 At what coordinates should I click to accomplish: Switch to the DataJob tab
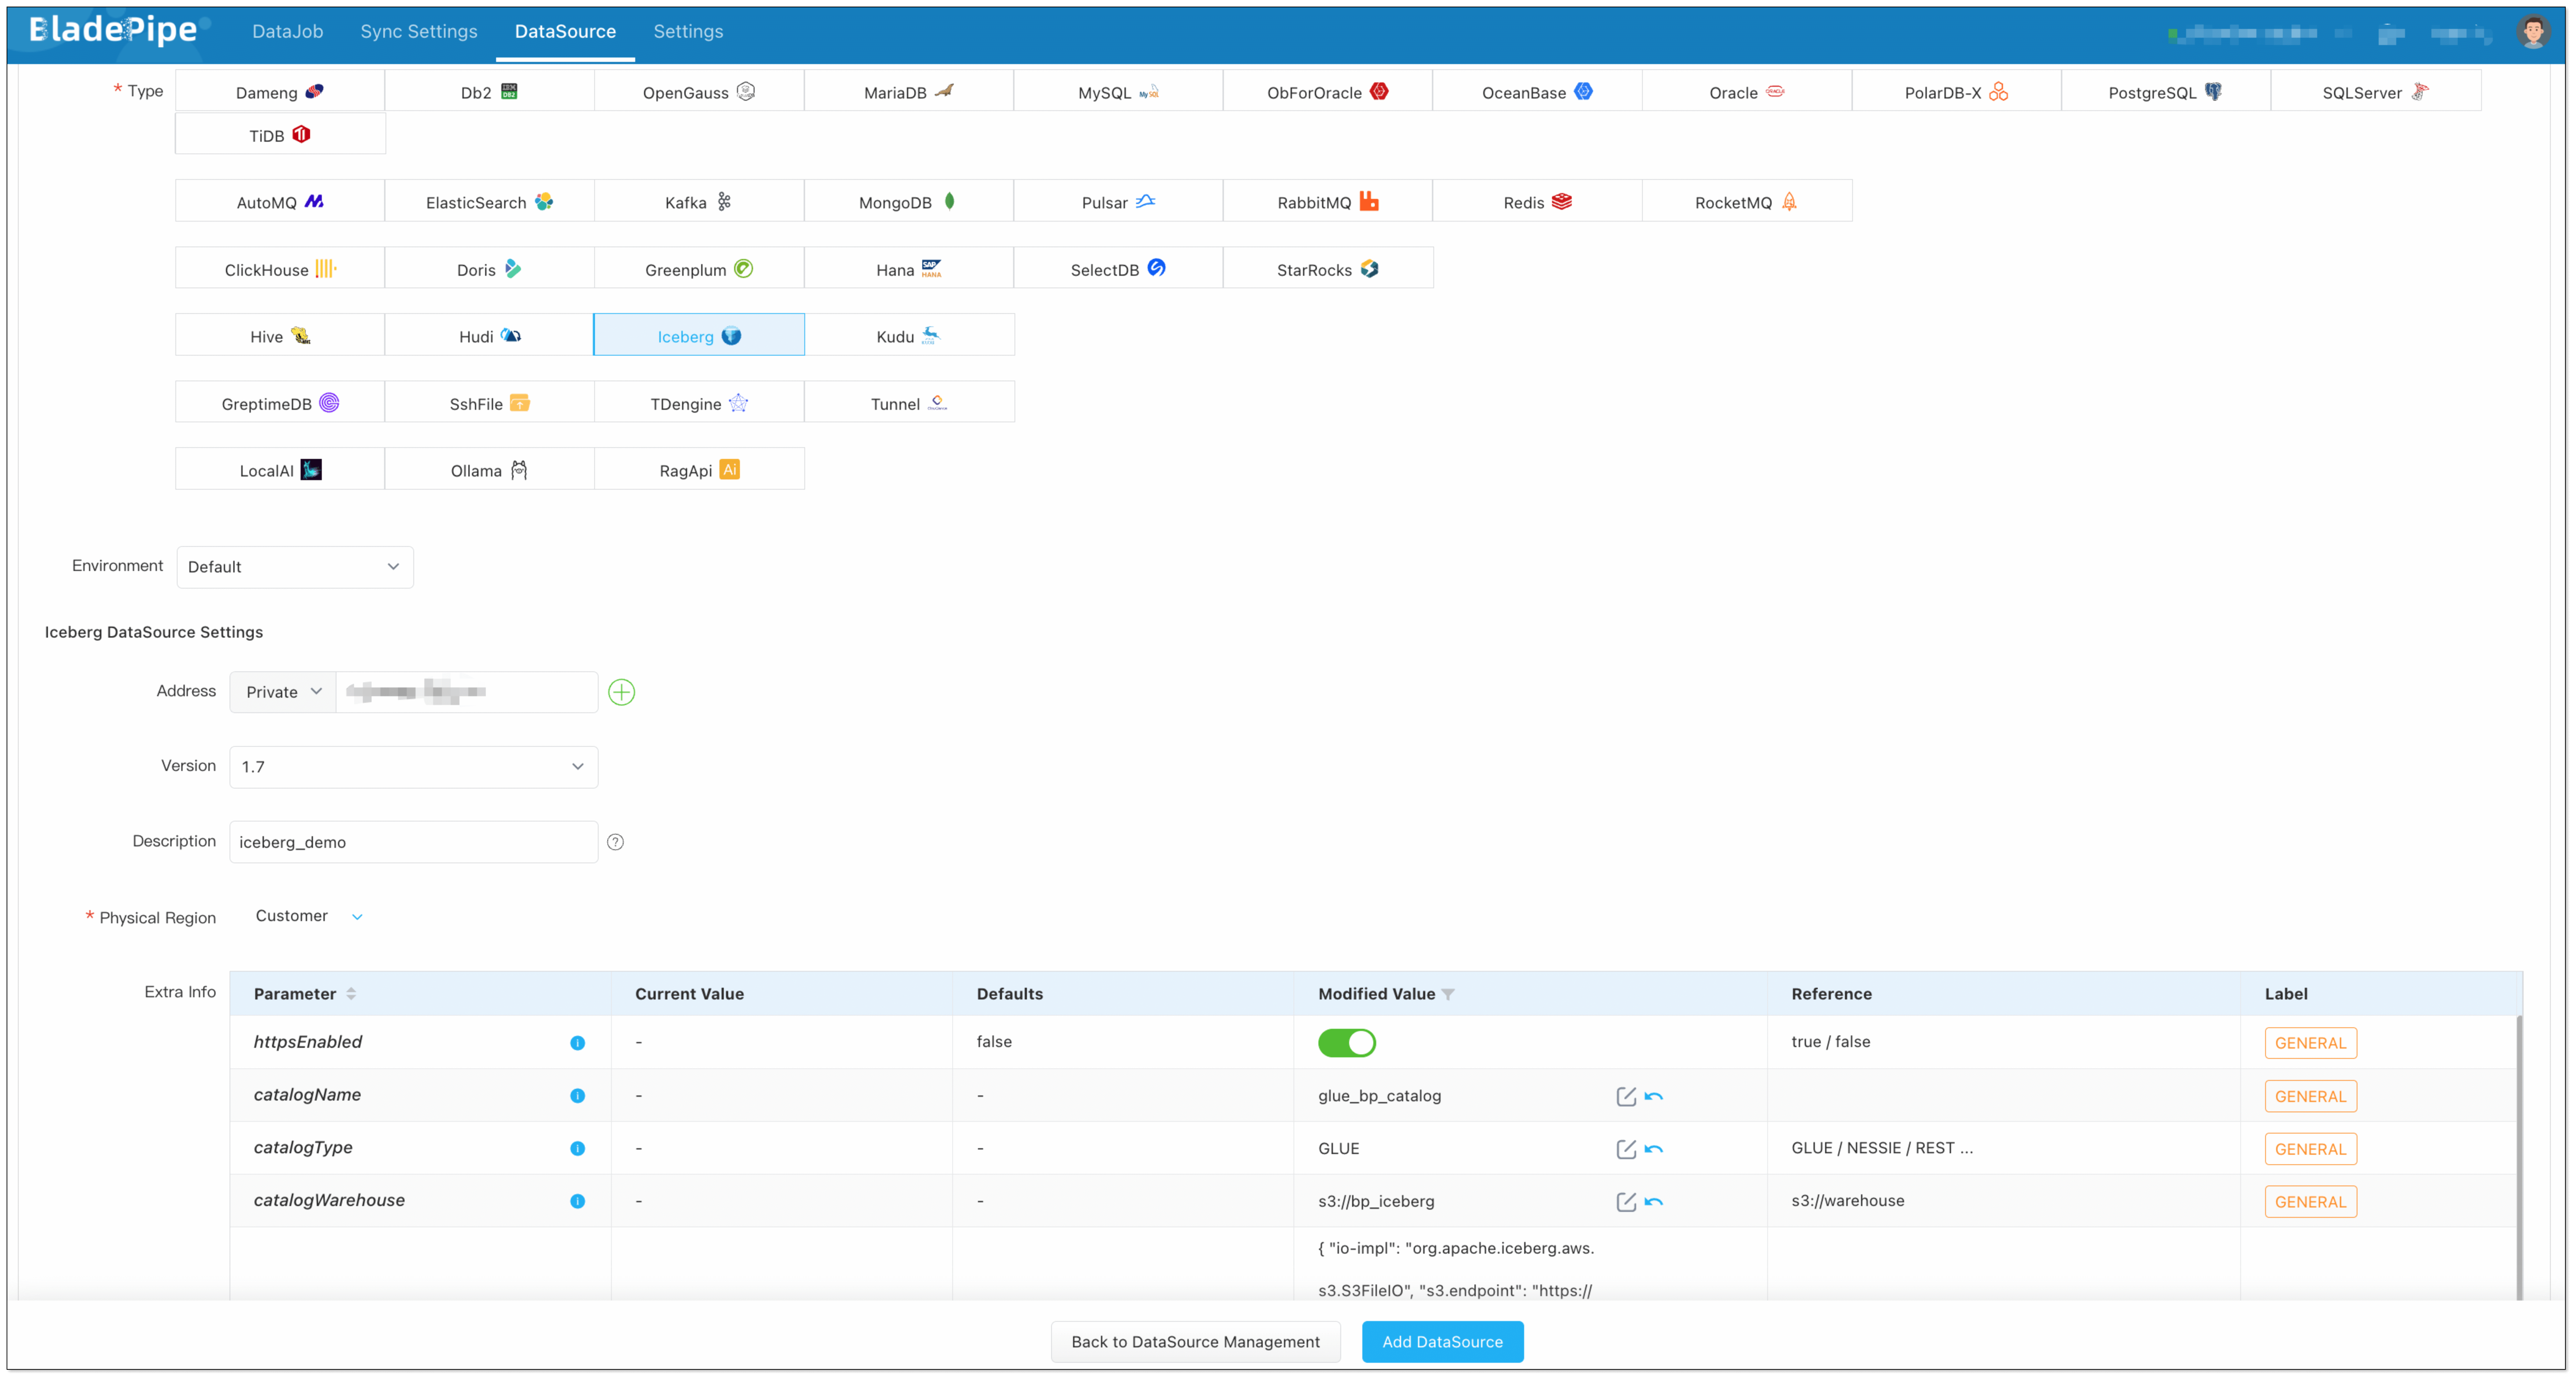point(287,32)
